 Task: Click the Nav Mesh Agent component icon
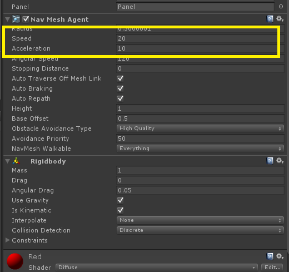point(16,19)
